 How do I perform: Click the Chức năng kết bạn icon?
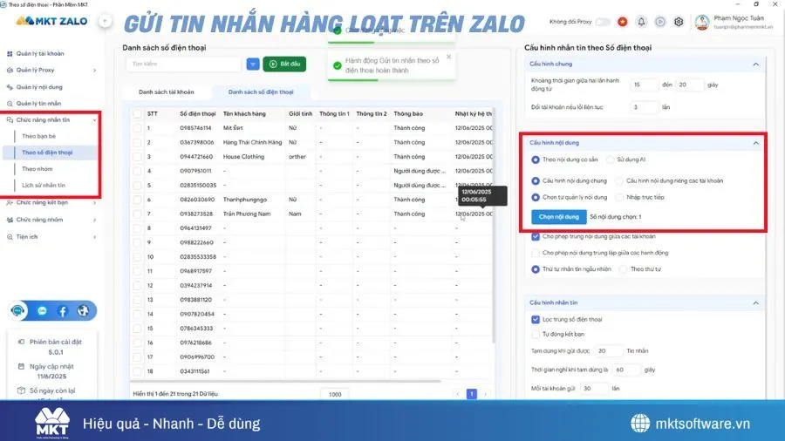(x=10, y=202)
